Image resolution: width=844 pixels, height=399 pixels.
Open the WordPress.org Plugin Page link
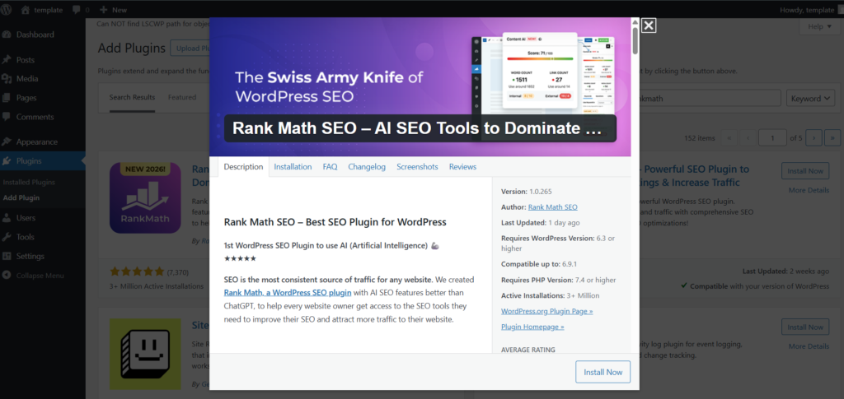[x=547, y=311]
